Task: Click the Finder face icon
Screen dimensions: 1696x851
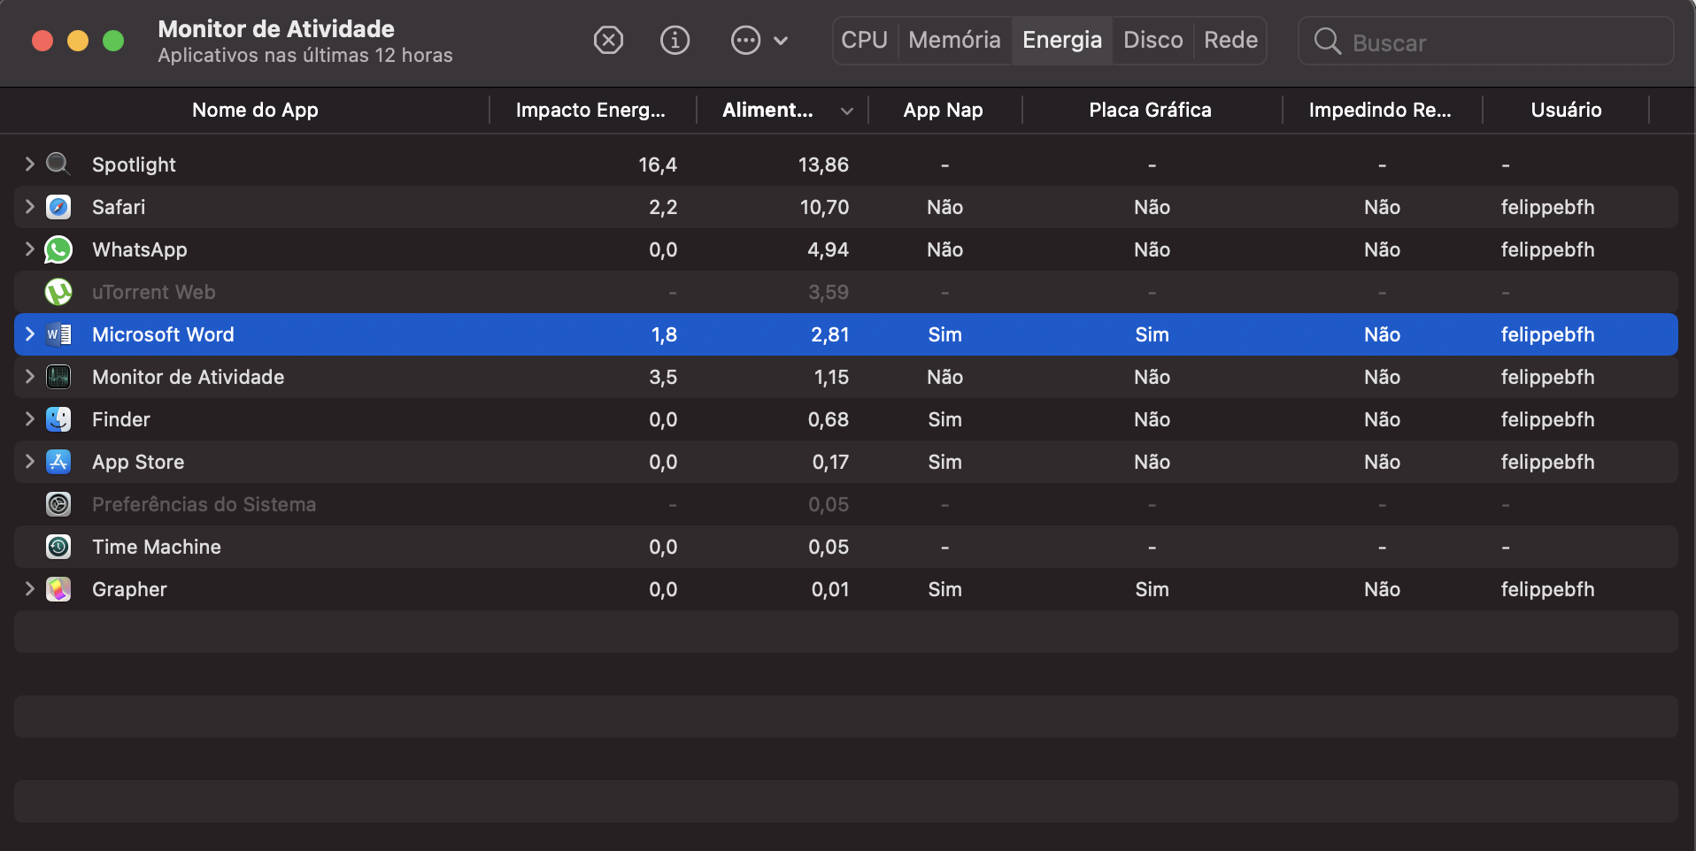Action: click(58, 419)
